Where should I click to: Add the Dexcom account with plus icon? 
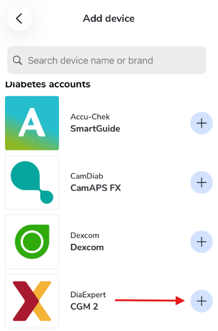click(x=201, y=242)
